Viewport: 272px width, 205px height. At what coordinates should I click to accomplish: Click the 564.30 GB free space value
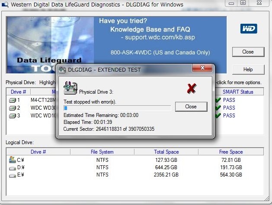231,175
